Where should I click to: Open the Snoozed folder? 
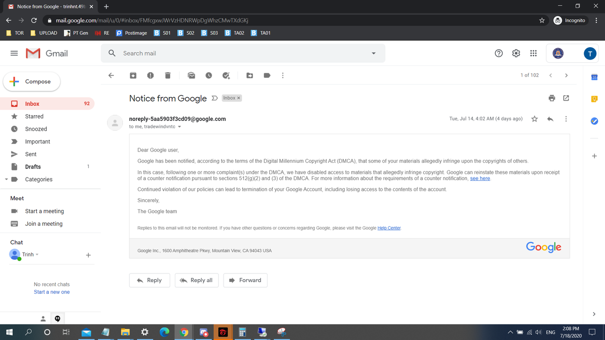[x=47, y=129]
